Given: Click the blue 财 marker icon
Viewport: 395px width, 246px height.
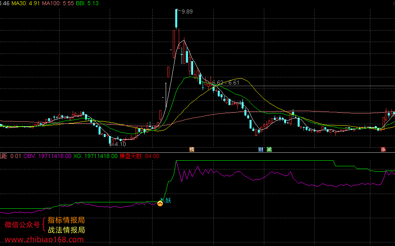Looking at the screenshot, I should 261,150.
